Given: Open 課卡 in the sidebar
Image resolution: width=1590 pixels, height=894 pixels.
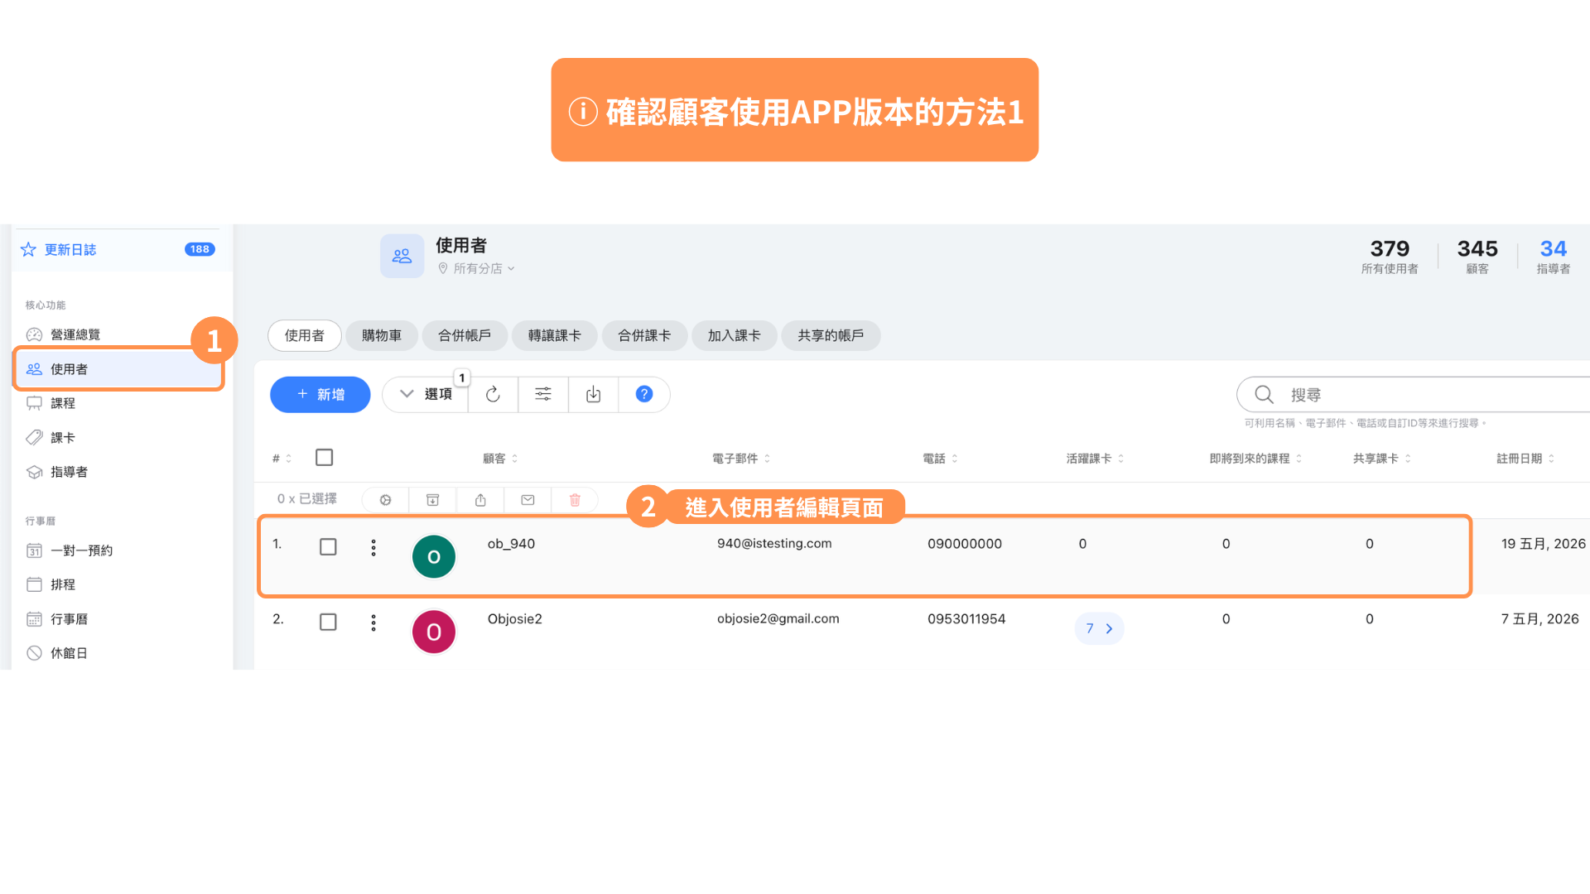Looking at the screenshot, I should coord(62,438).
